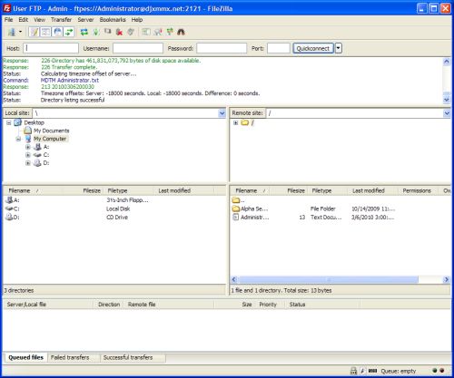Expand the A: drive tree node

28,147
